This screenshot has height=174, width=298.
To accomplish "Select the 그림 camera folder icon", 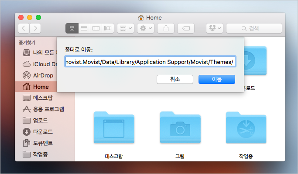I will pyautogui.click(x=180, y=127).
